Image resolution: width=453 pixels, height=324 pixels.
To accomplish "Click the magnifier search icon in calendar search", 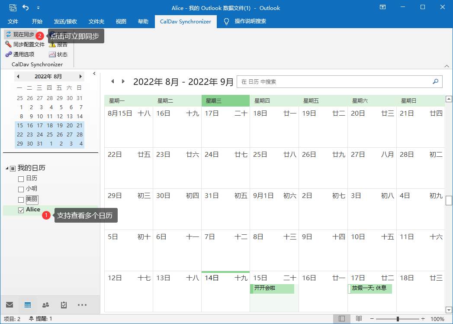I will (435, 81).
